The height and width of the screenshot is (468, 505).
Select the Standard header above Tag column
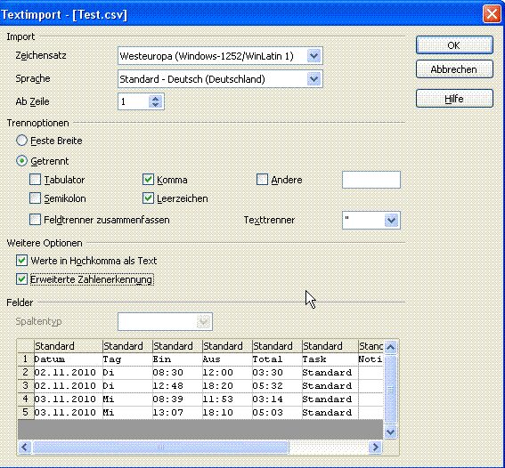point(127,346)
